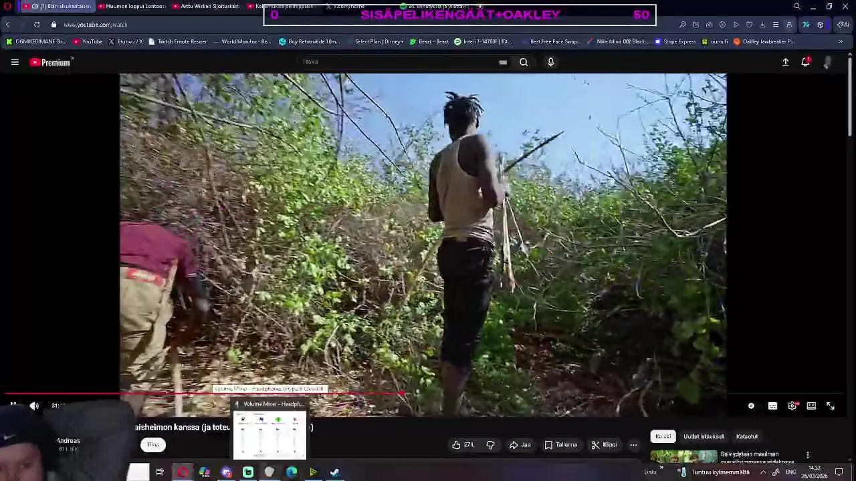Open the Opera browser taskbar icon
Screen dimensions: 856x481
click(x=183, y=472)
